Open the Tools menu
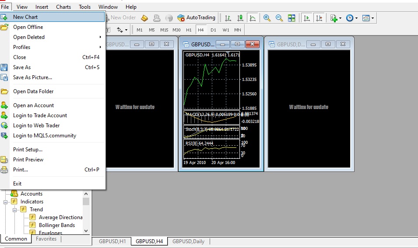This screenshot has height=248, width=418. point(84,7)
